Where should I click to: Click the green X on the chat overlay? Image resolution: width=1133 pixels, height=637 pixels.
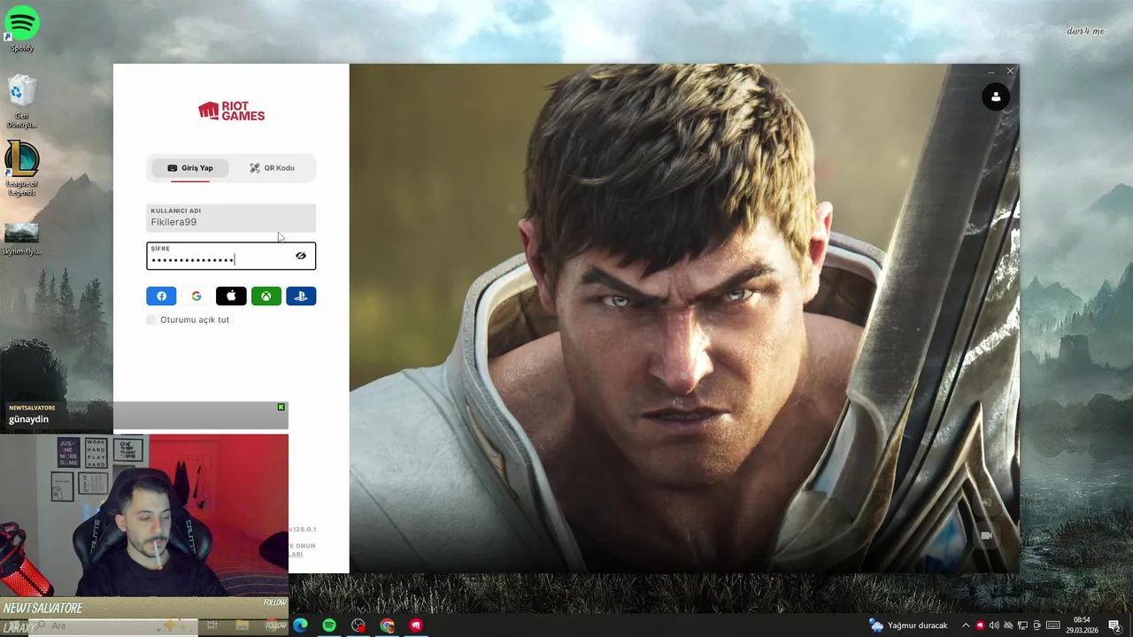pyautogui.click(x=281, y=407)
